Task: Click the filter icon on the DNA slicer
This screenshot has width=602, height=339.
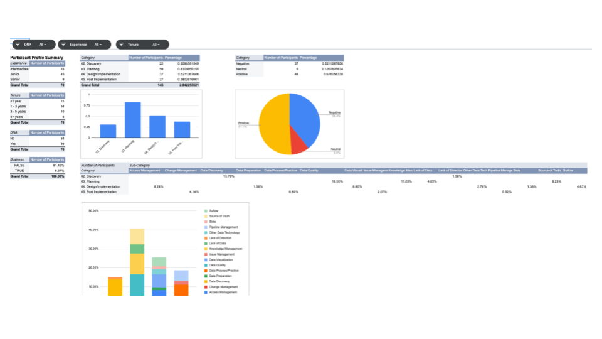Action: (18, 45)
